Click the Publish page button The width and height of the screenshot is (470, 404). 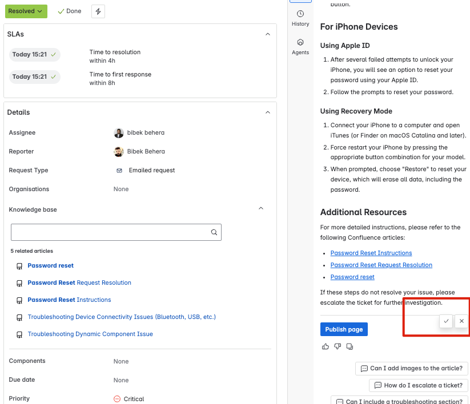[x=344, y=329]
